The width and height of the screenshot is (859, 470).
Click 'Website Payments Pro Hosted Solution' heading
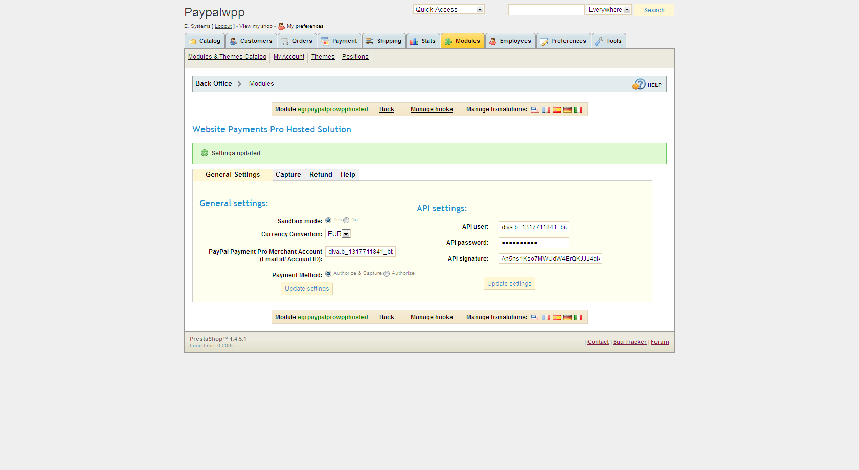coord(272,130)
